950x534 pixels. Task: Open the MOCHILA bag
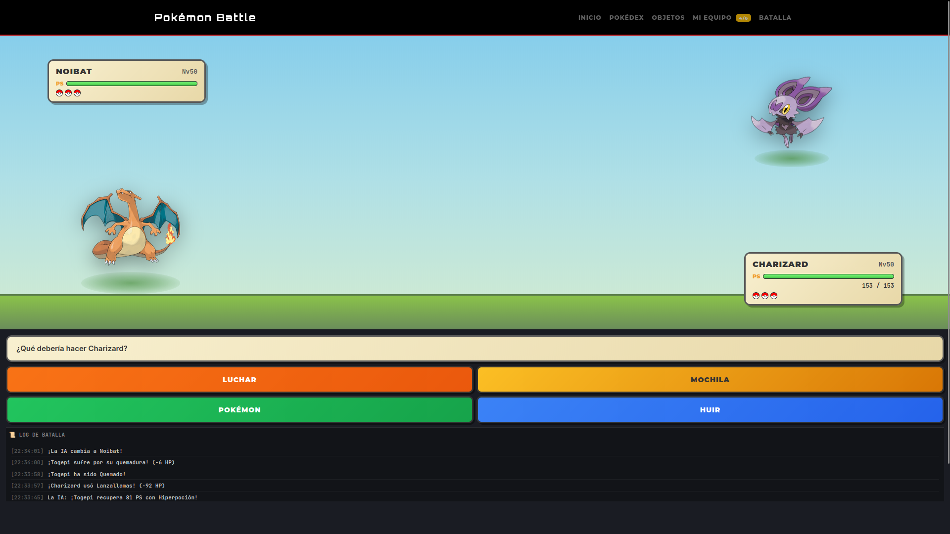coord(710,380)
